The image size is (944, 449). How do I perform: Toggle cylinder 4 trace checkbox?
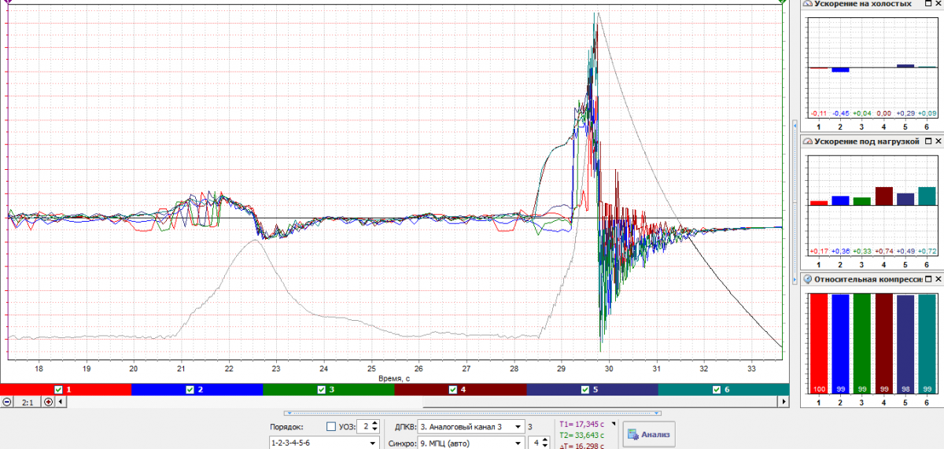point(453,389)
